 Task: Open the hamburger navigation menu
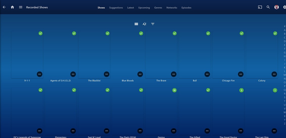click(x=21, y=7)
